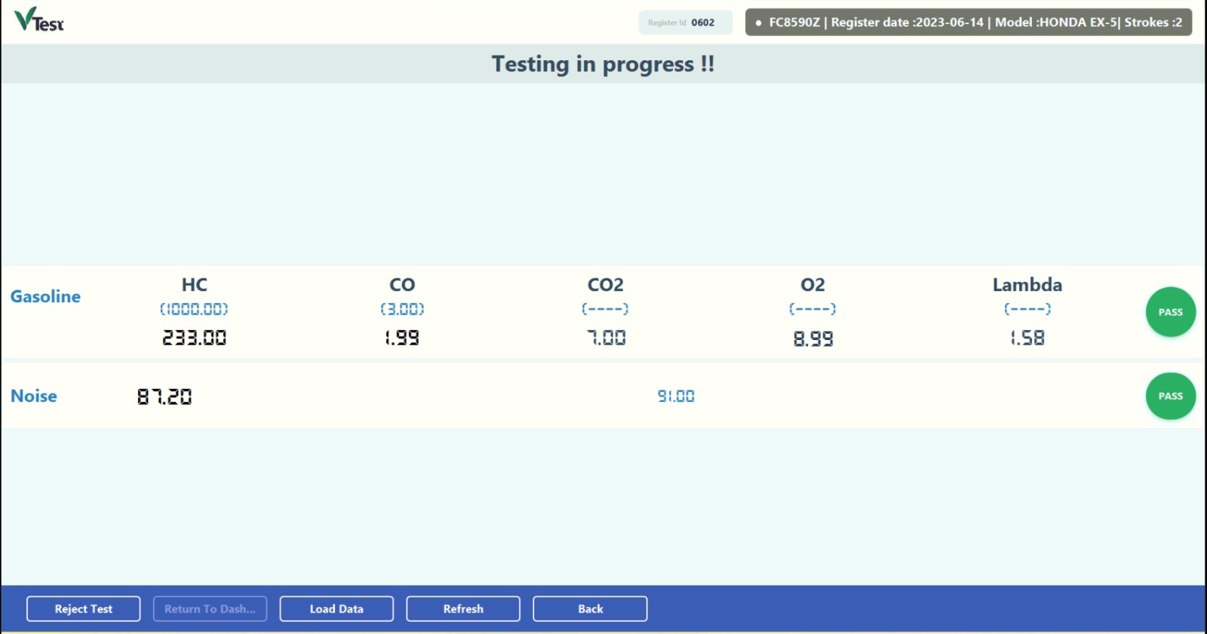Screen dimensions: 1207x634
Task: Select the CO column header
Action: [402, 285]
